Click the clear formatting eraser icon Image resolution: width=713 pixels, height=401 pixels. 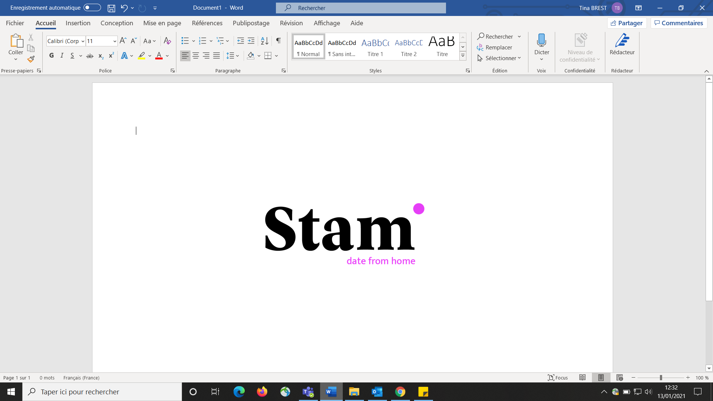[x=167, y=41]
